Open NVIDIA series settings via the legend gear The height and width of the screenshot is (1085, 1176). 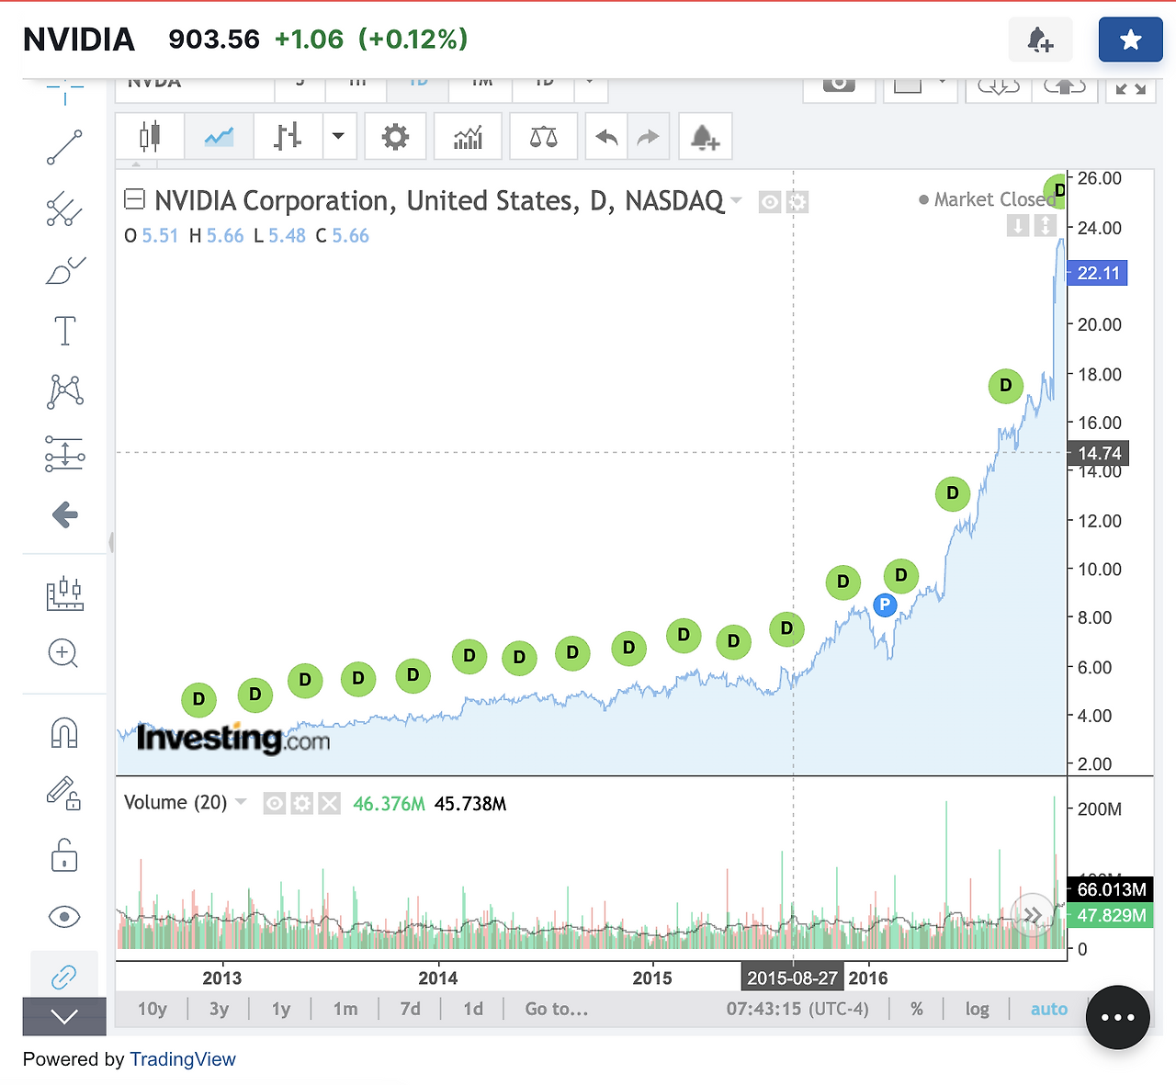pyautogui.click(x=797, y=201)
